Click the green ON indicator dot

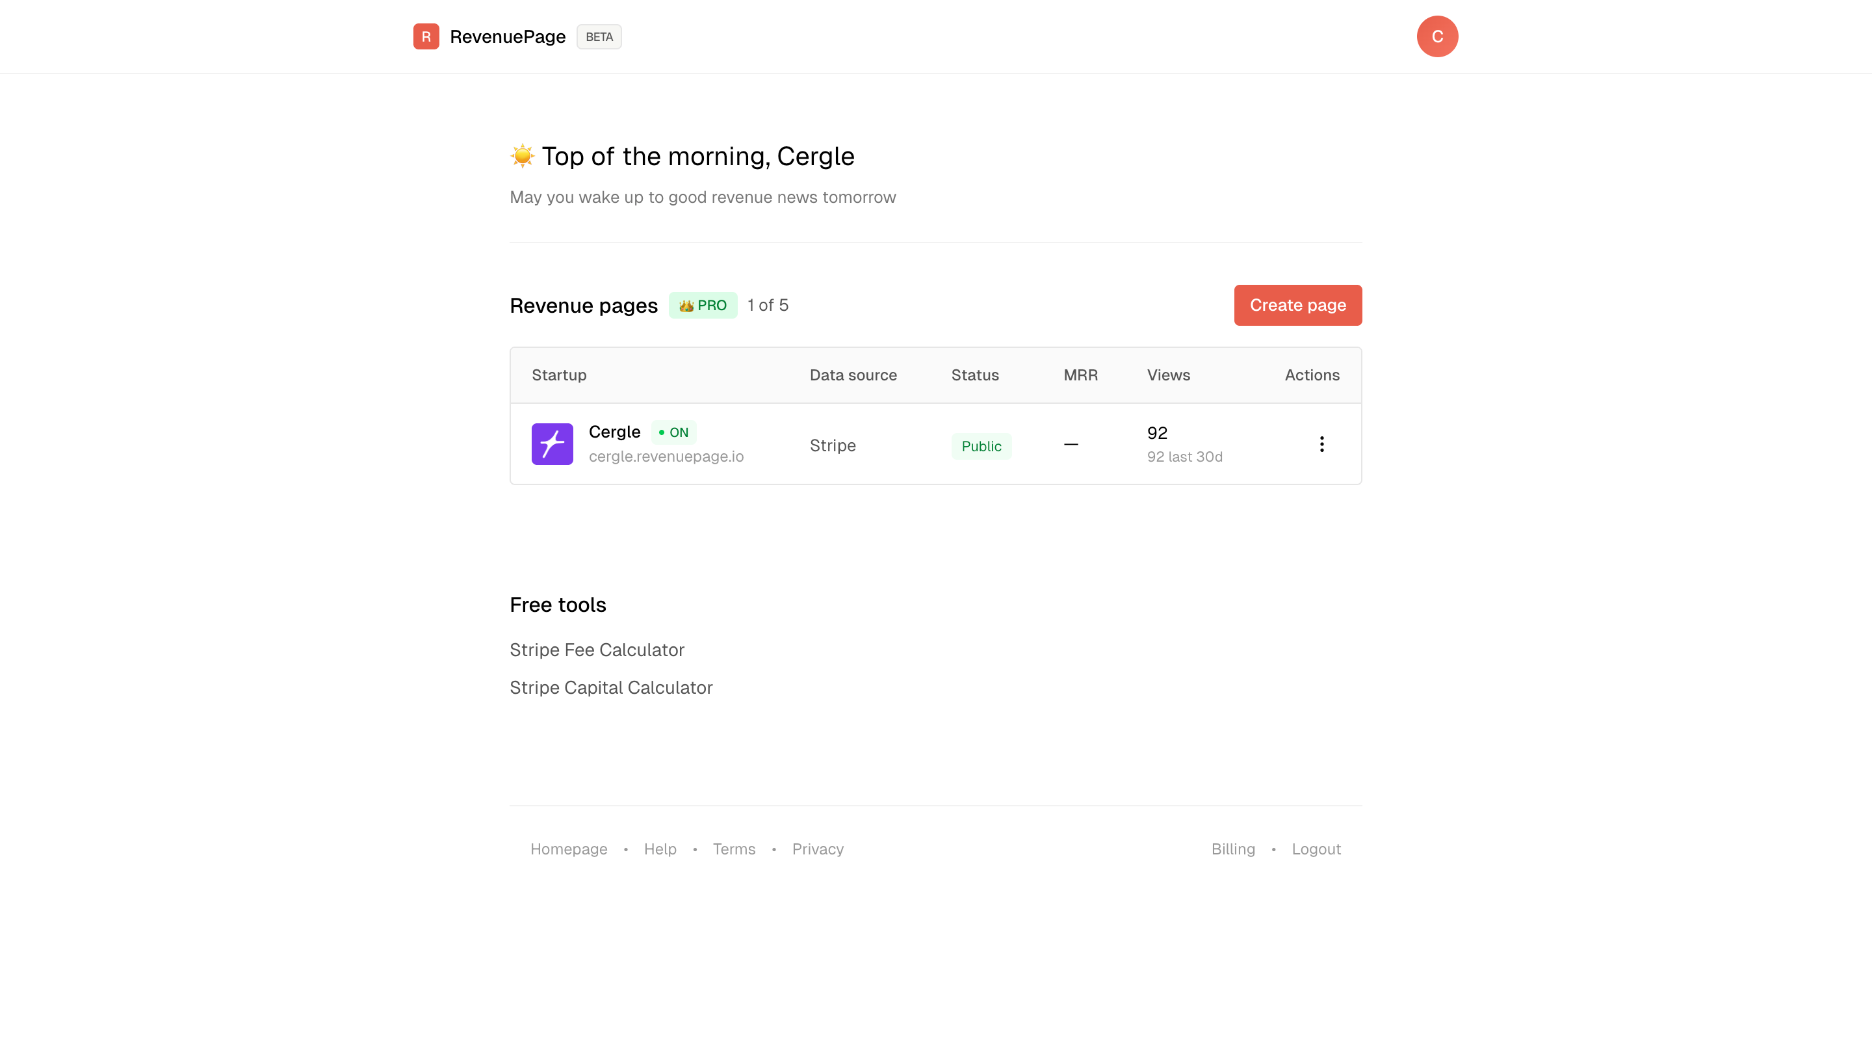click(662, 432)
